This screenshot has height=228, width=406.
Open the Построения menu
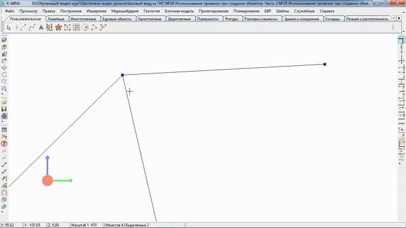coord(70,11)
